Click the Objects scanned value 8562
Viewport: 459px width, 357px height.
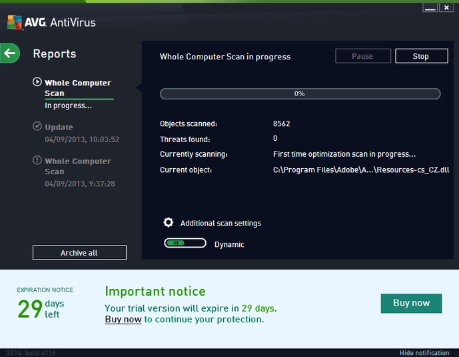(x=281, y=123)
